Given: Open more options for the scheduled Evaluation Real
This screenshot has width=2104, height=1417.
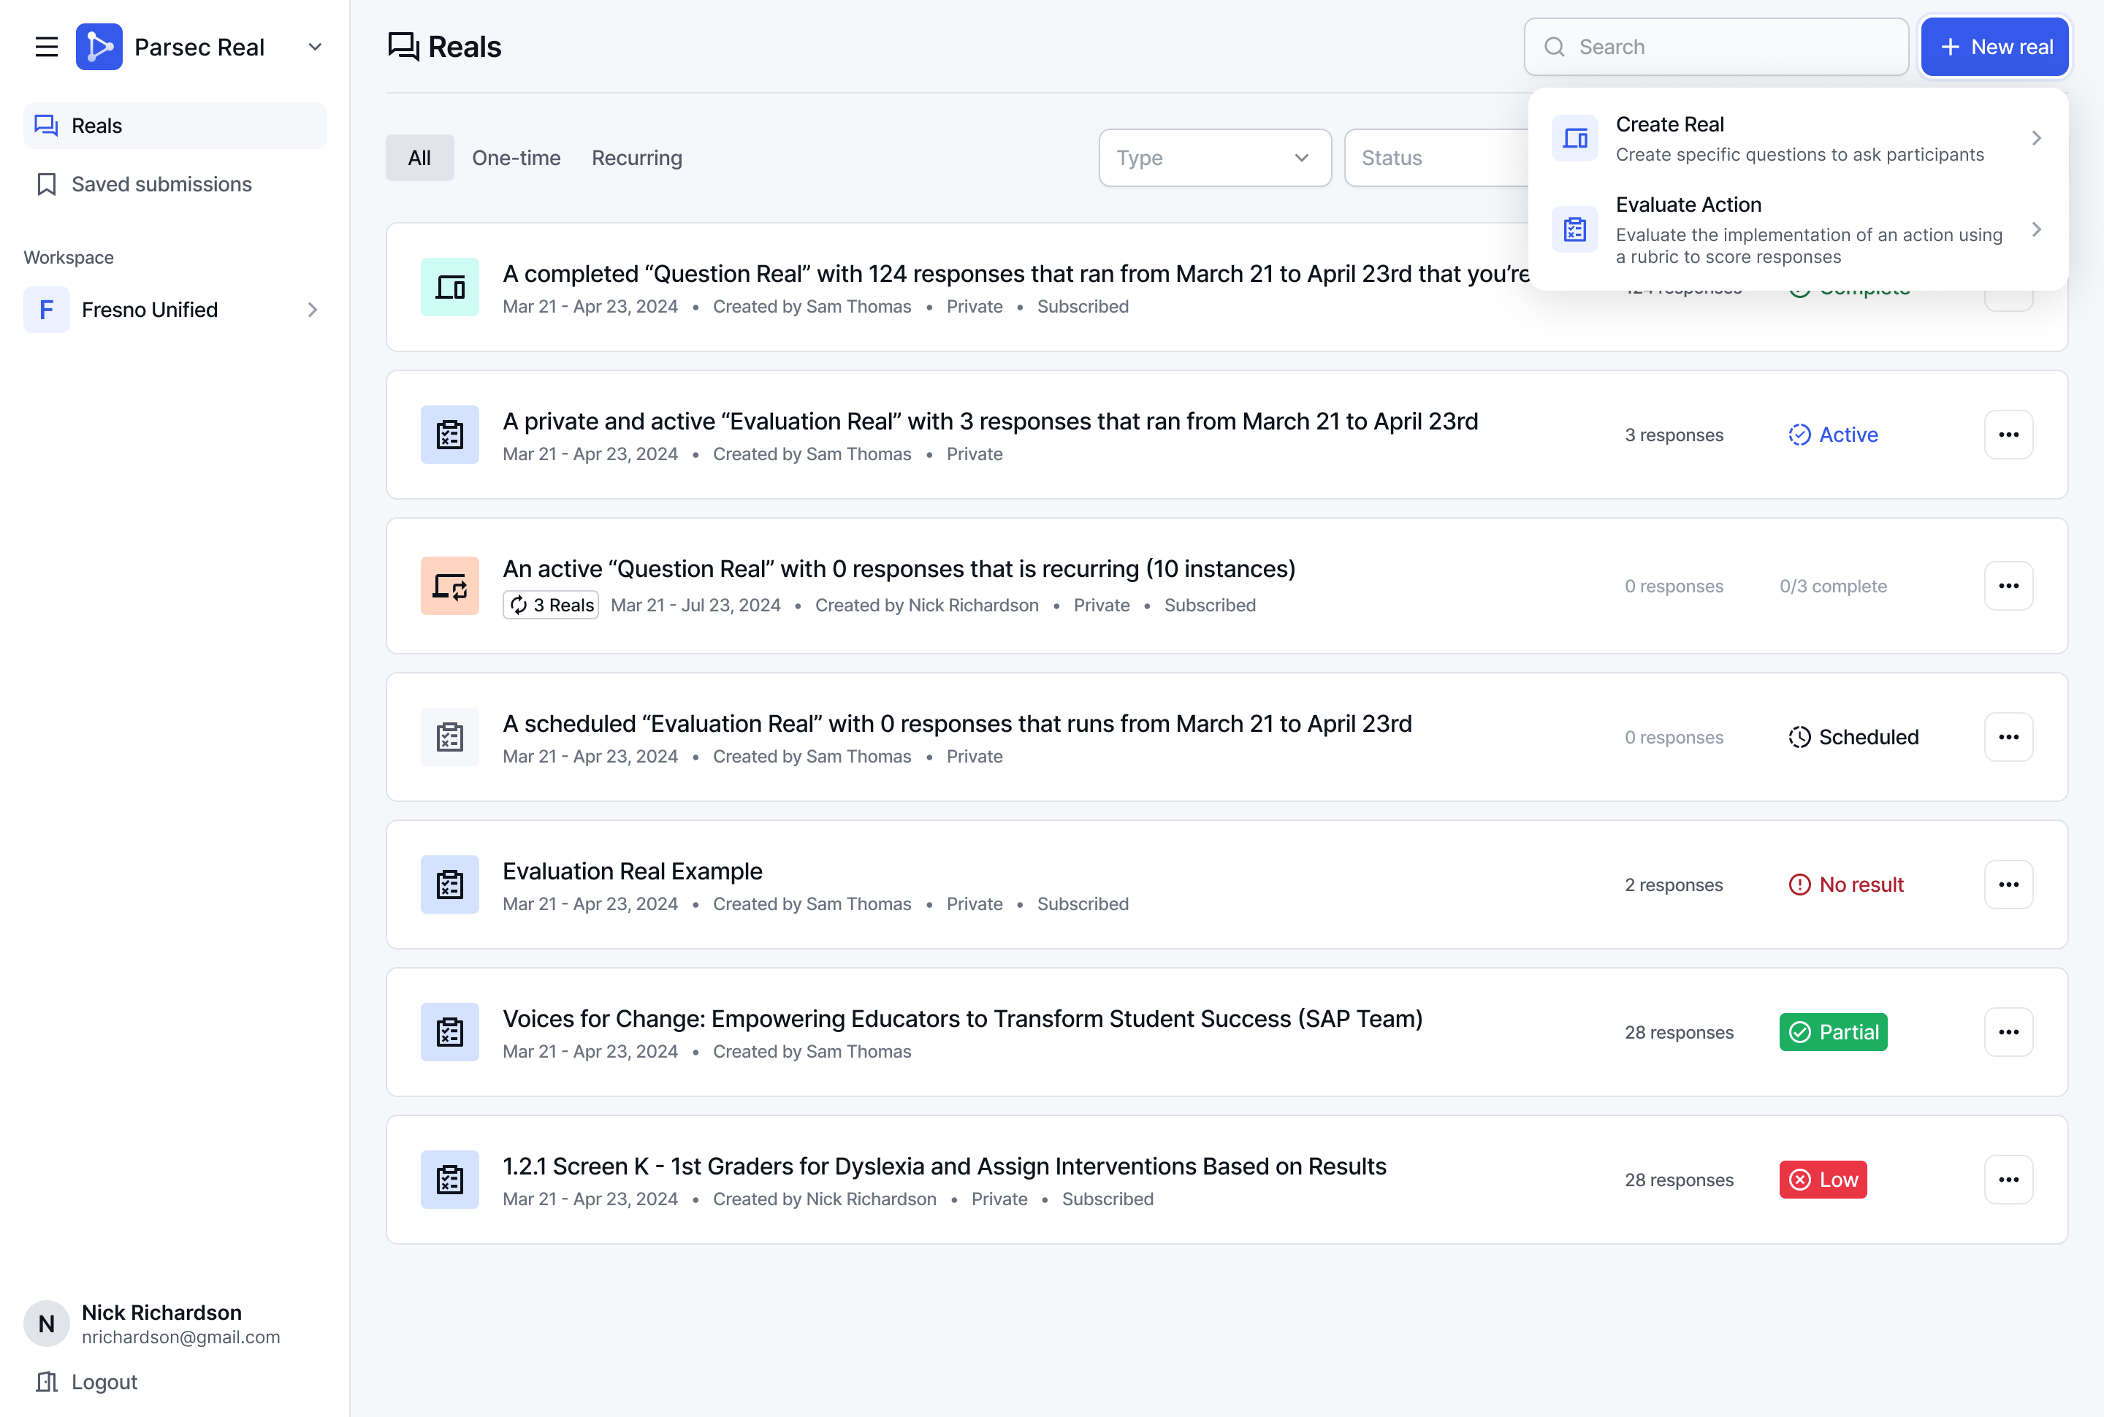Looking at the screenshot, I should (2008, 738).
